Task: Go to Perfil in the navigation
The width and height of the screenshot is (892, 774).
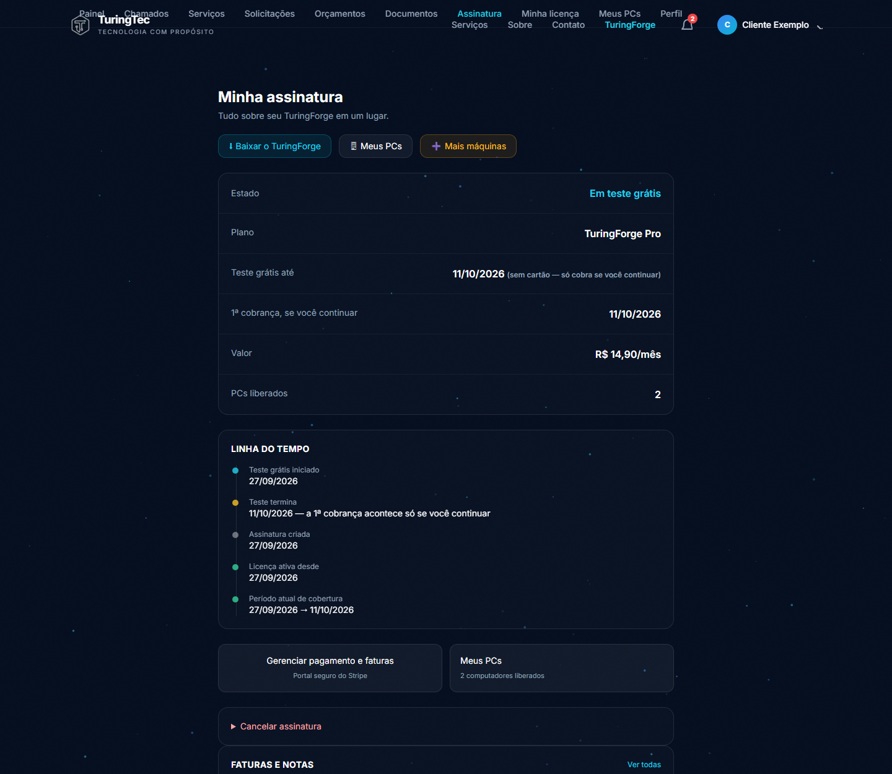Action: 671,14
